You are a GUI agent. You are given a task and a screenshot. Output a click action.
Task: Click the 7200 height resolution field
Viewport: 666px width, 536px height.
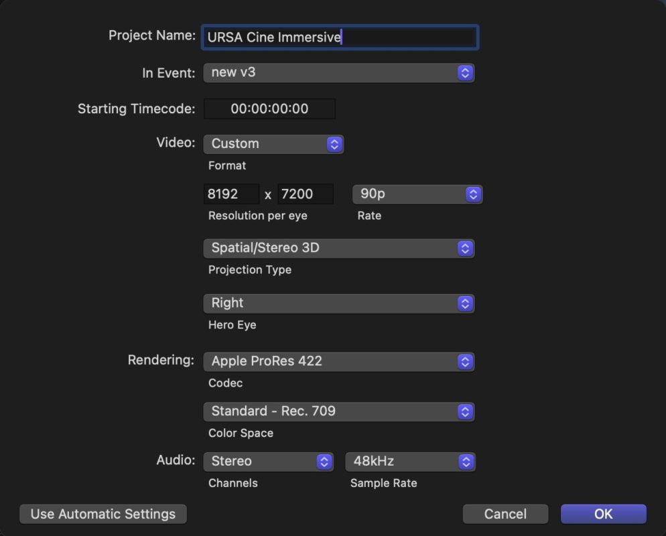[305, 194]
